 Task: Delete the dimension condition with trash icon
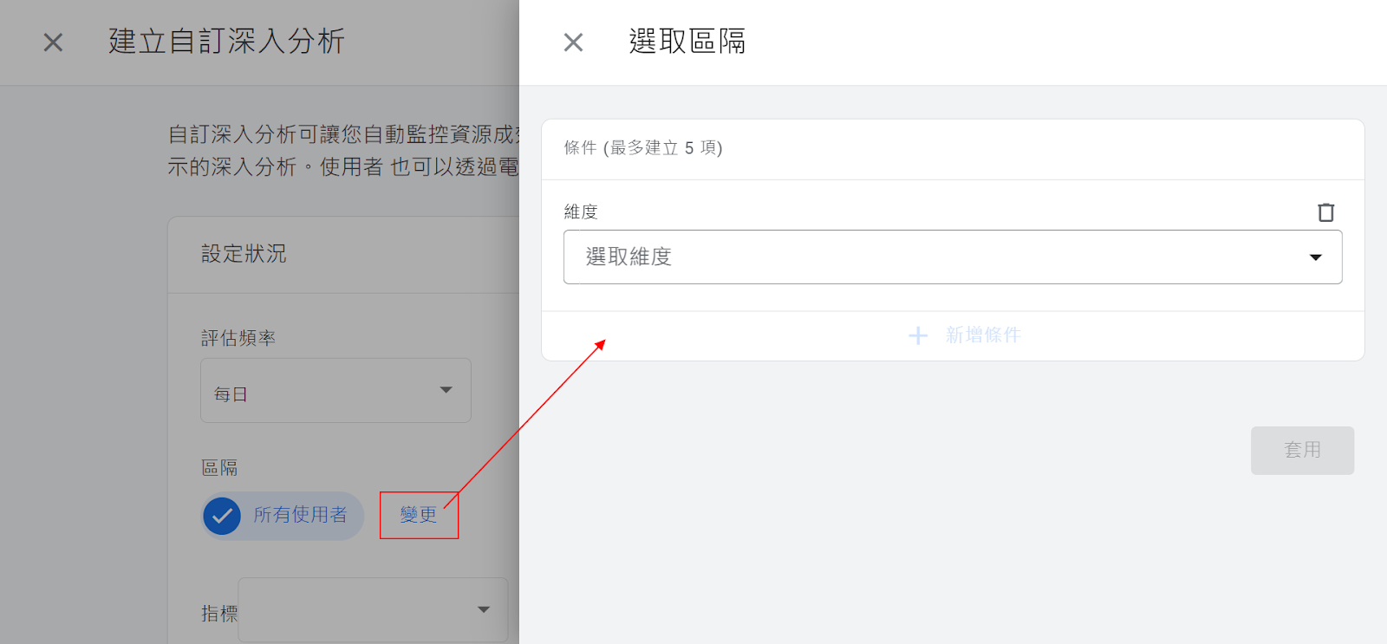tap(1325, 212)
